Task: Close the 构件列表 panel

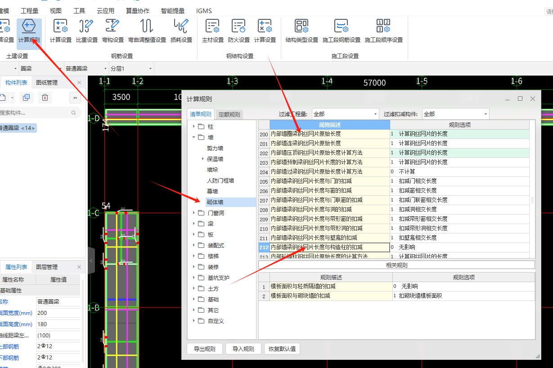Action: [79, 83]
